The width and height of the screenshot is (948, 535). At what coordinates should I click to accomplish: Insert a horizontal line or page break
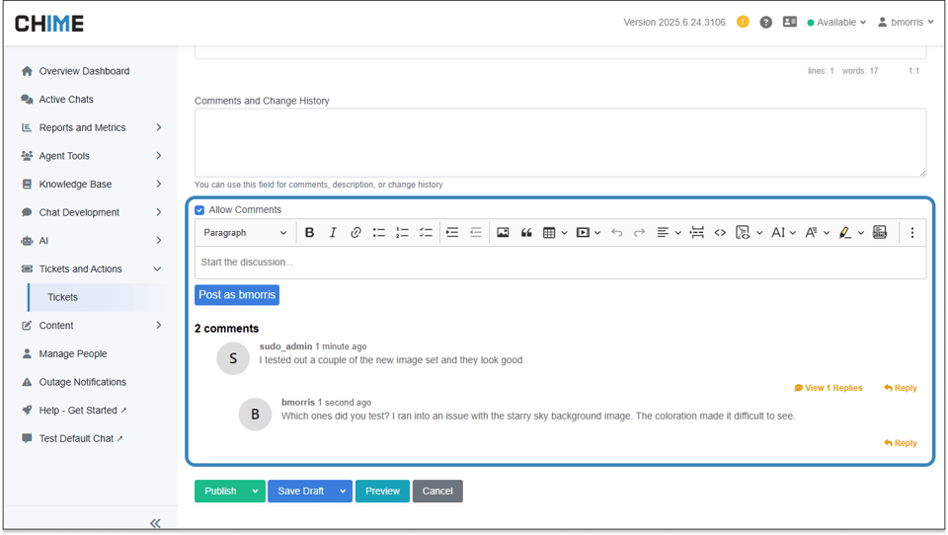[696, 233]
